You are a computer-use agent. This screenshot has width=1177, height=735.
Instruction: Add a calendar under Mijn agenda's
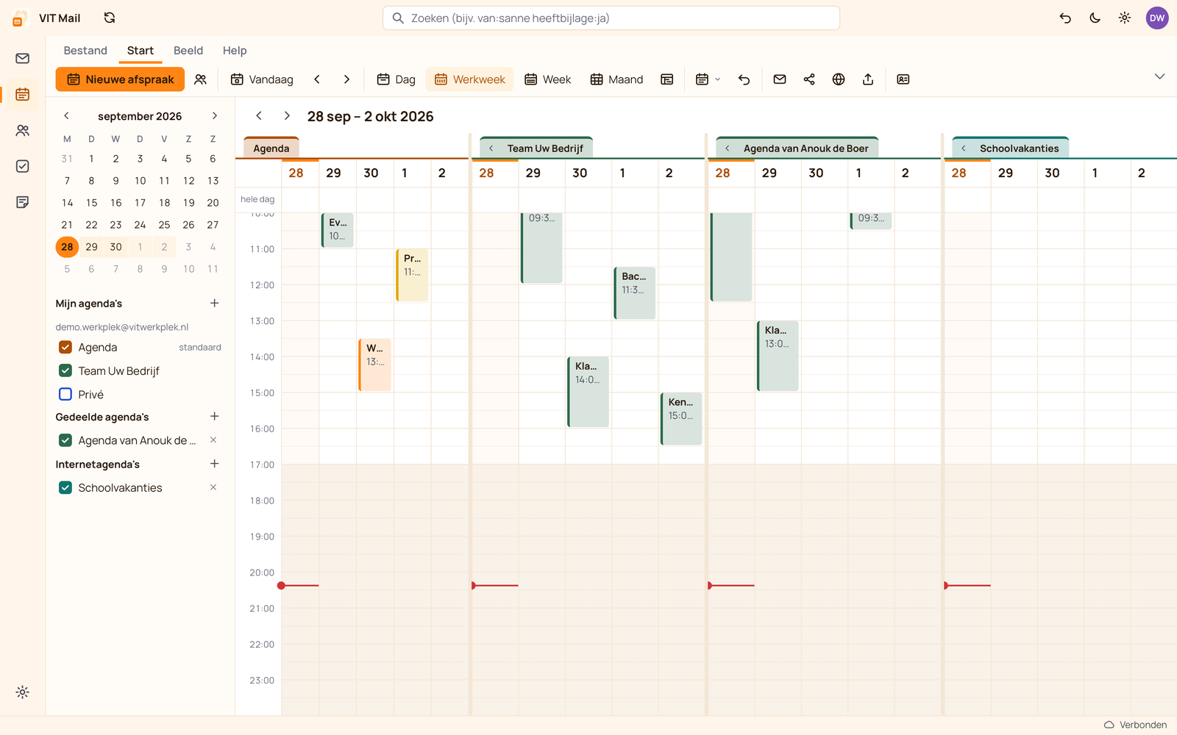tap(215, 303)
